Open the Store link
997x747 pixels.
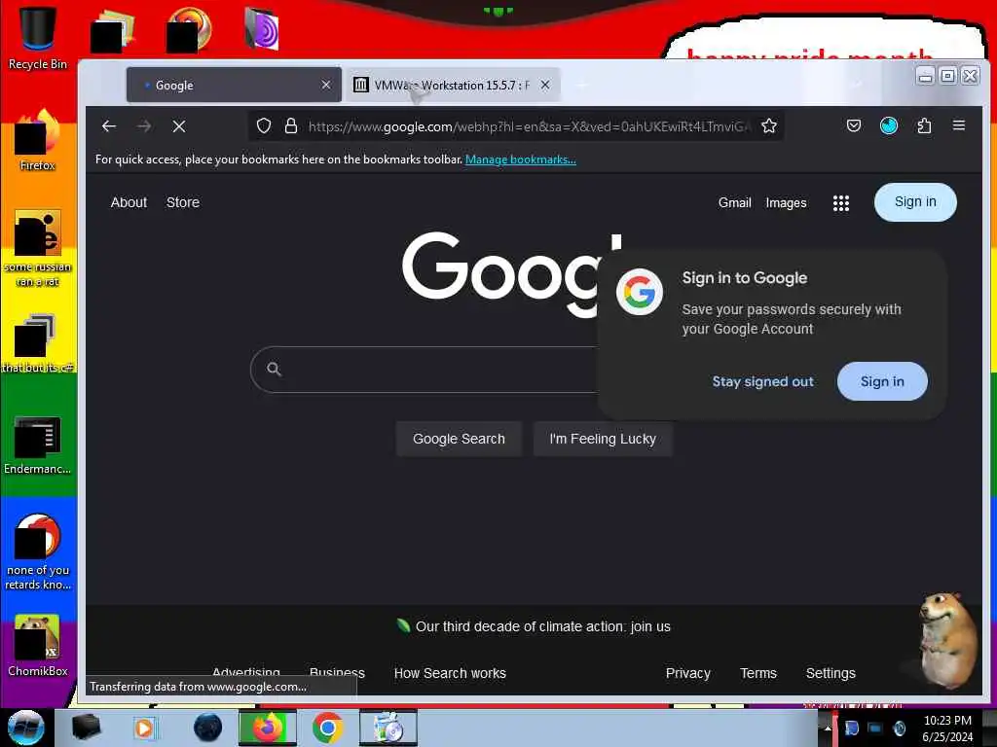[x=183, y=202]
